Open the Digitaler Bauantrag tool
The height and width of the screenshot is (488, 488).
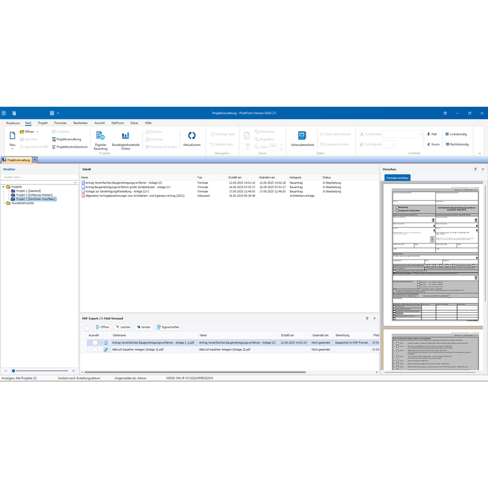click(100, 140)
